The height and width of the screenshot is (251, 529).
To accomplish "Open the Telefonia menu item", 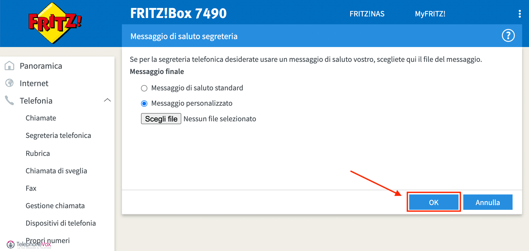I will (x=36, y=101).
